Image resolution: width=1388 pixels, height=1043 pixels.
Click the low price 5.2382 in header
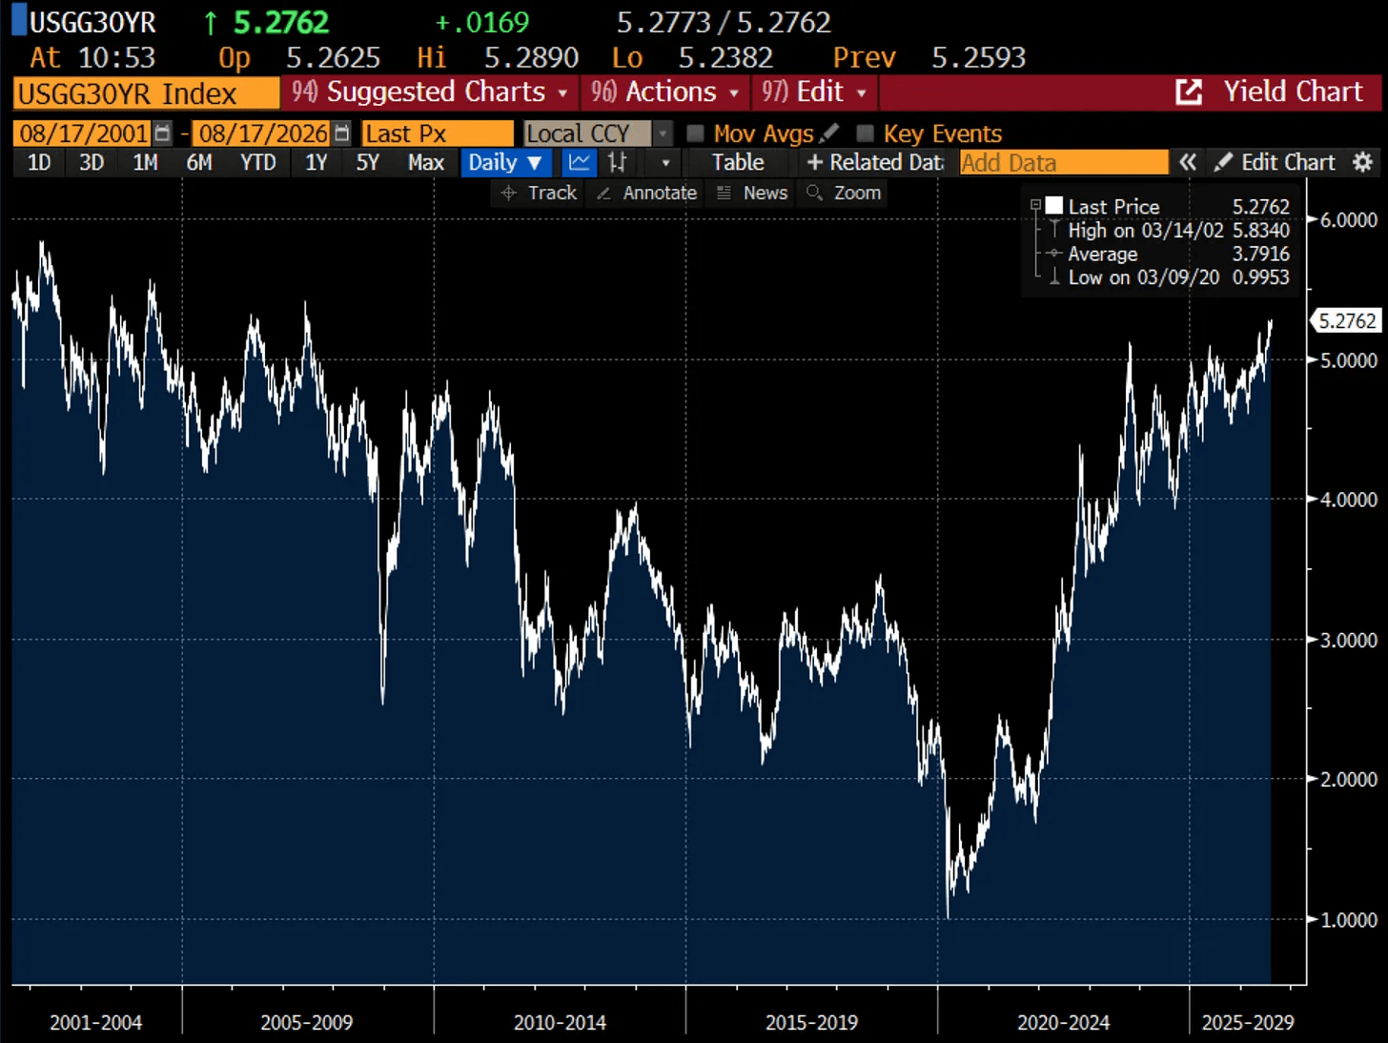coord(725,58)
